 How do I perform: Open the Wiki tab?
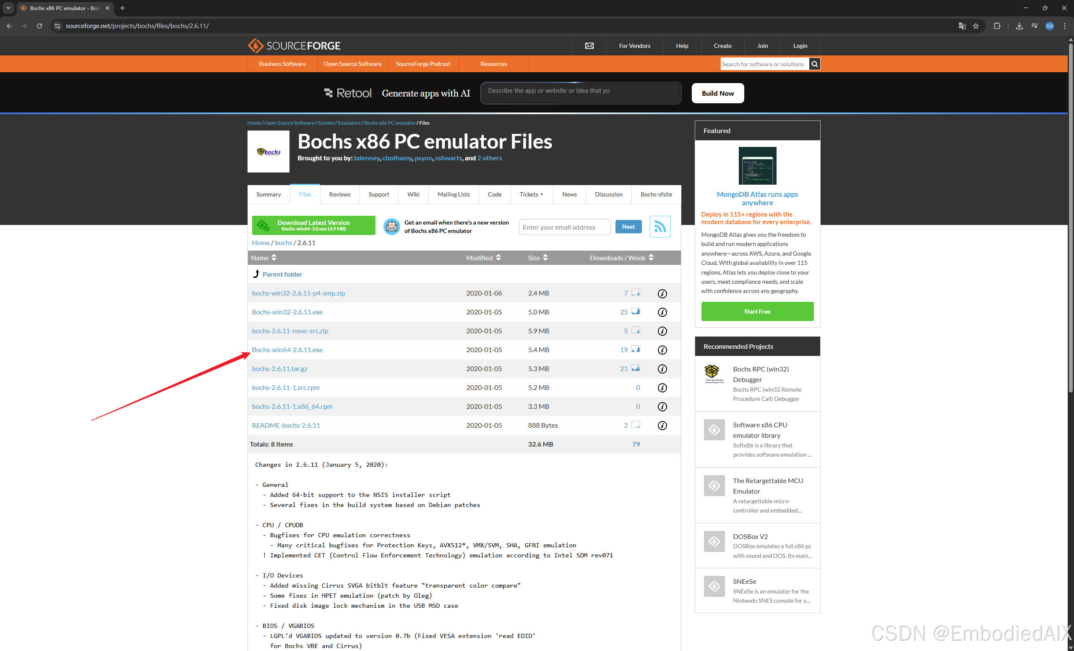click(x=413, y=194)
